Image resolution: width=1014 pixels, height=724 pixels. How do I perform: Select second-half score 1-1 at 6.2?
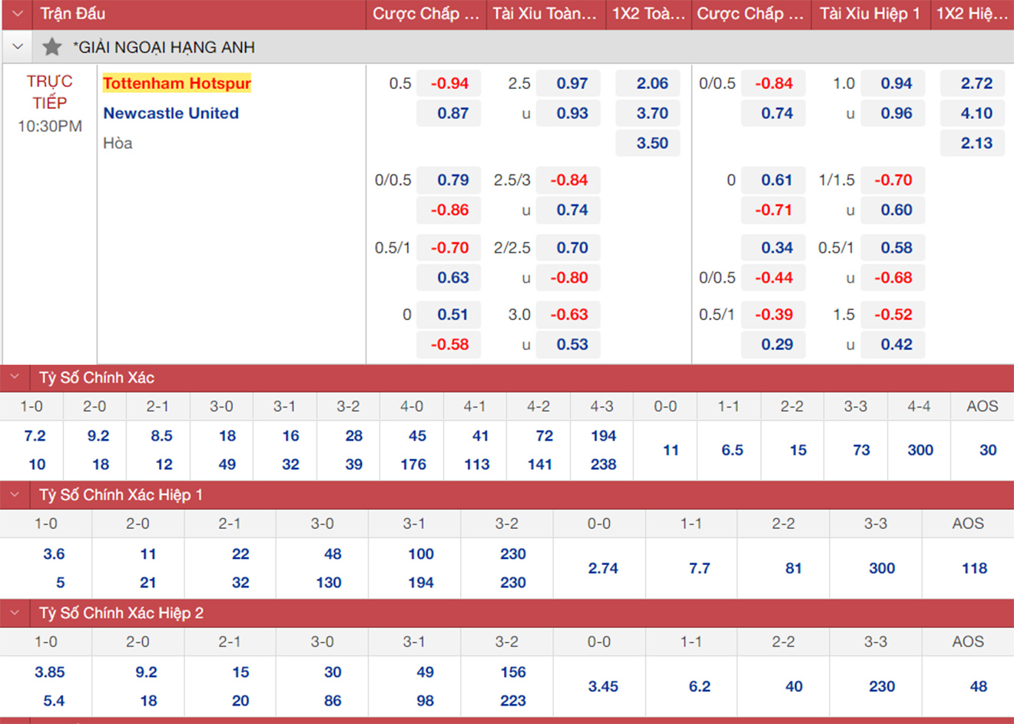point(699,686)
